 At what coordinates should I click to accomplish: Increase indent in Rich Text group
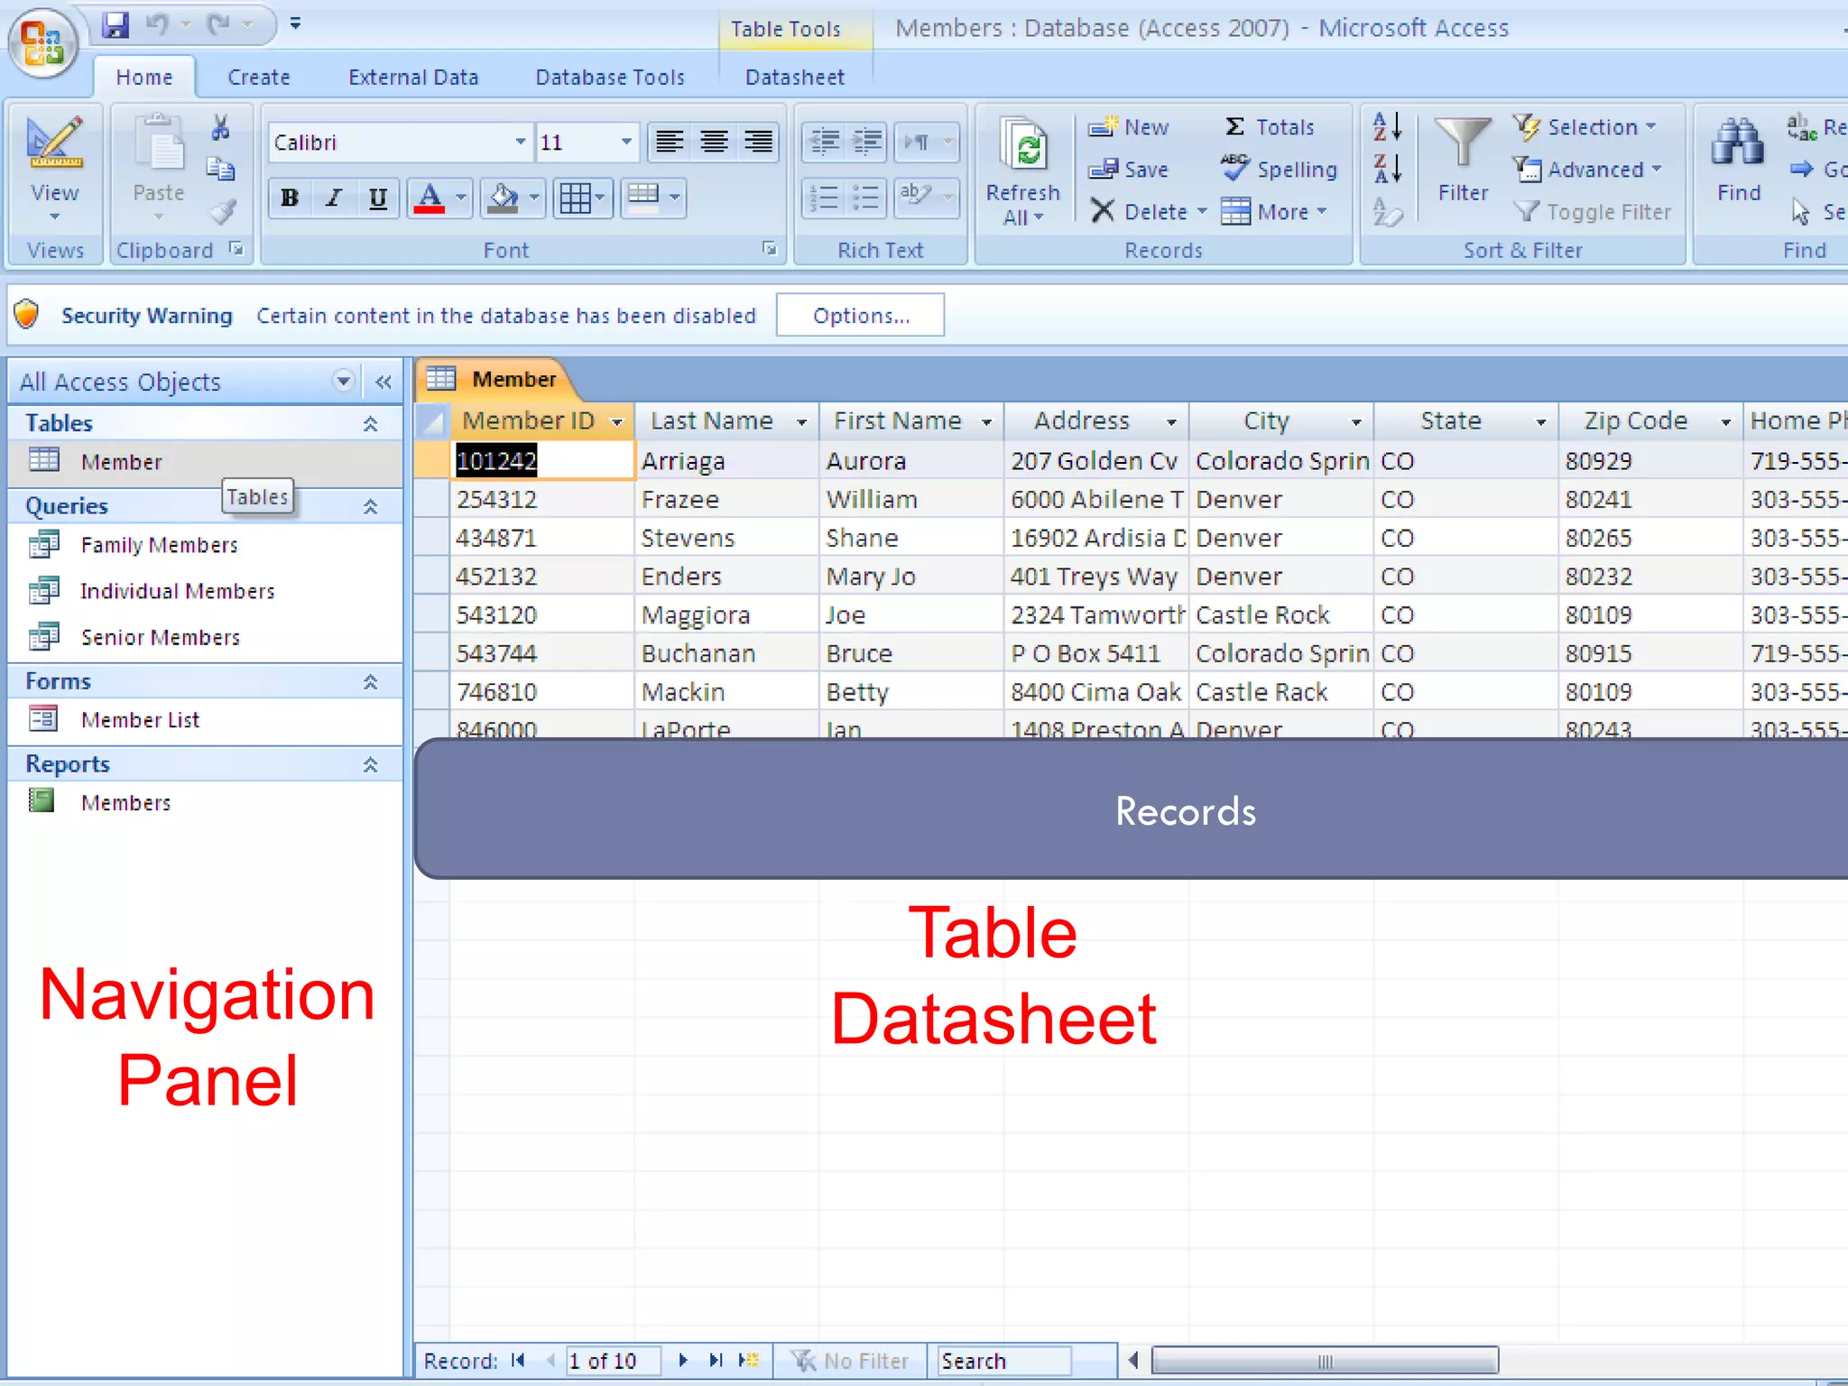[866, 142]
